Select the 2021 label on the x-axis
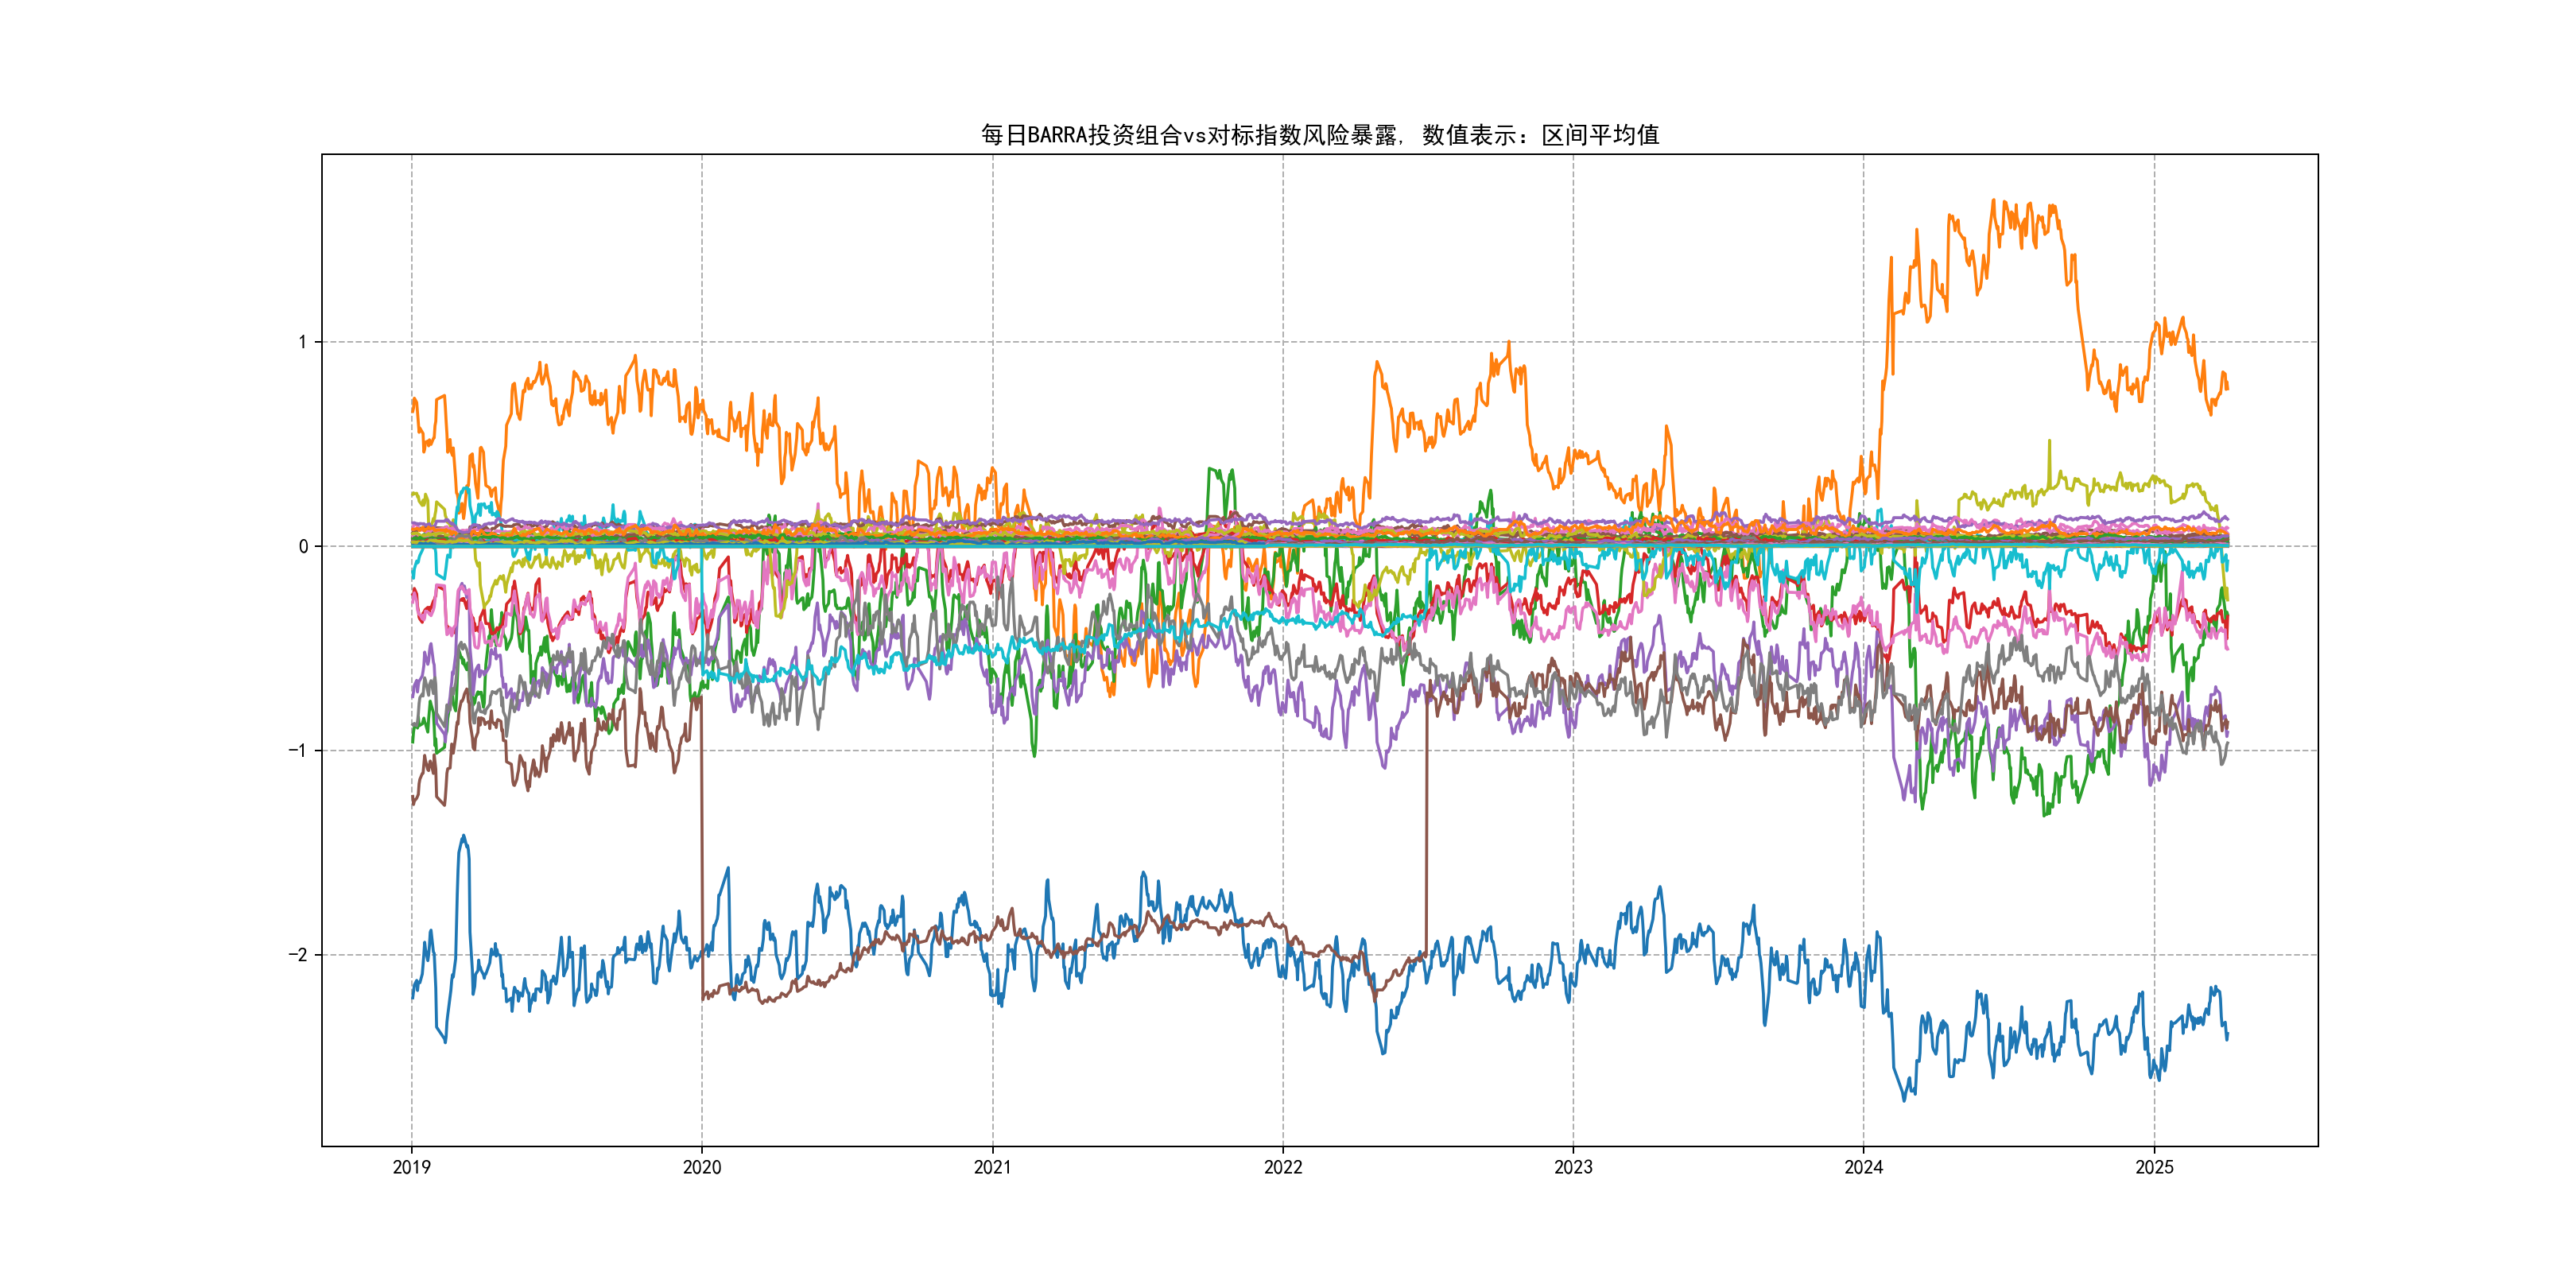2576x1288 pixels. 992,1167
